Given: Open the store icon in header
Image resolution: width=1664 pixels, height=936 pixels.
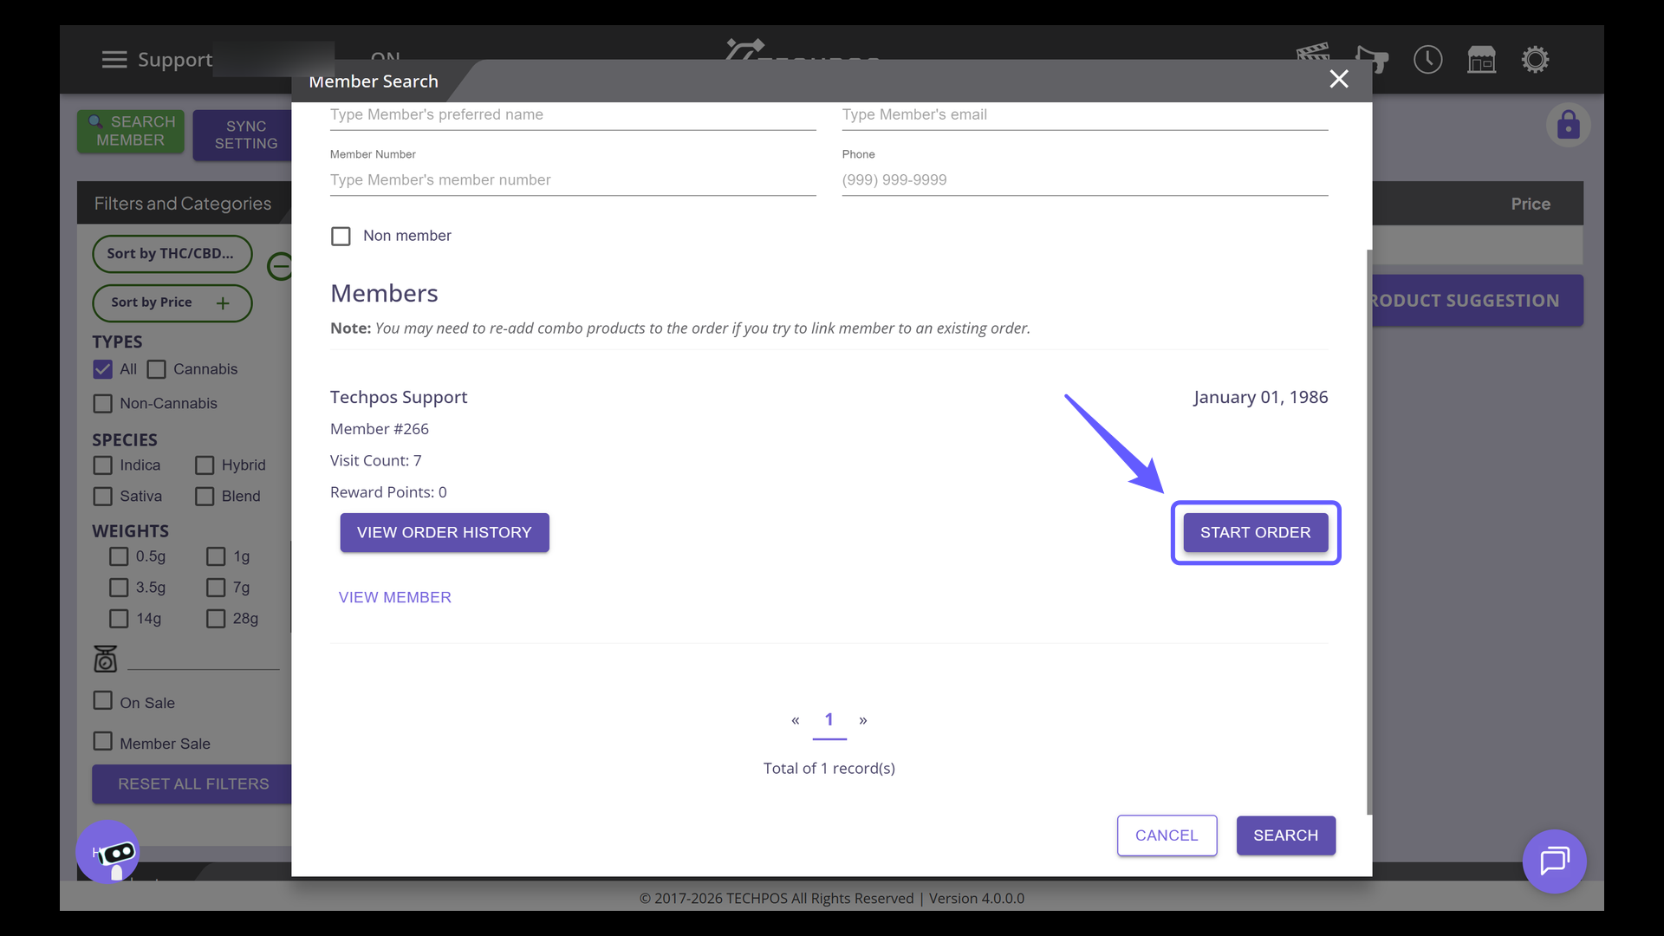Looking at the screenshot, I should tap(1481, 60).
